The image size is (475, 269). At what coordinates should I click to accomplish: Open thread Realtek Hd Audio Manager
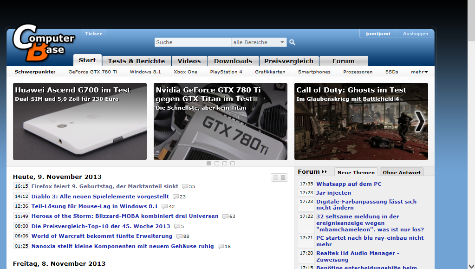click(x=358, y=256)
